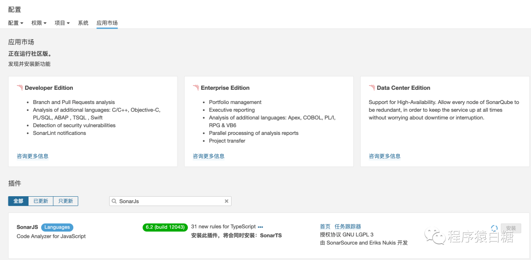
Task: Click 'Branch and Pull Requests analysis' item
Action: click(x=74, y=102)
